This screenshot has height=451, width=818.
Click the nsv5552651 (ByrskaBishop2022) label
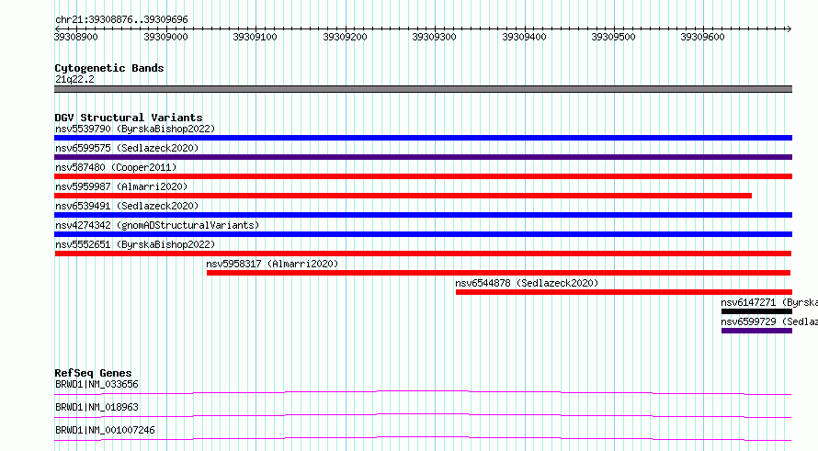pyautogui.click(x=135, y=244)
